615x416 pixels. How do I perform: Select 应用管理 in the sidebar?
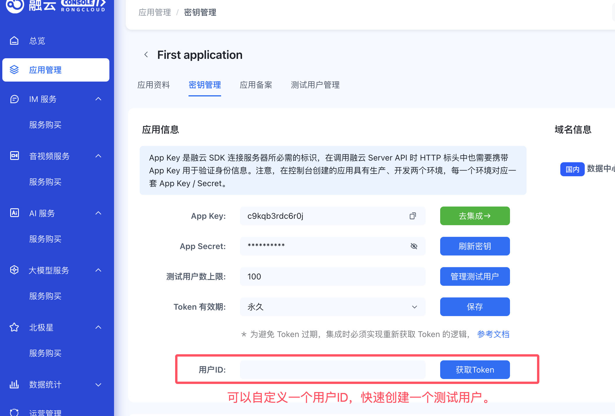[x=56, y=70]
